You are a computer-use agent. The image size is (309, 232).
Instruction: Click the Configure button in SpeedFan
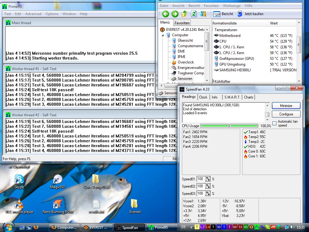point(286,114)
